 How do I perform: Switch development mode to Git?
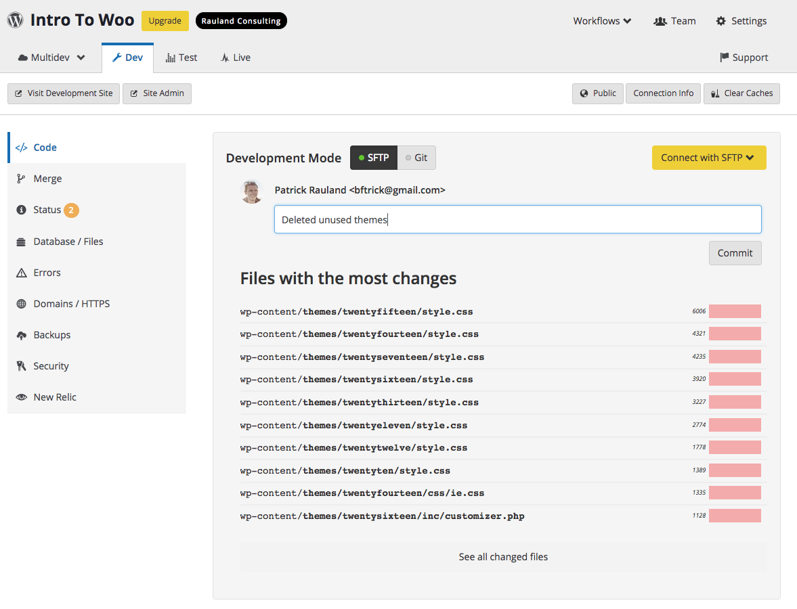click(416, 157)
